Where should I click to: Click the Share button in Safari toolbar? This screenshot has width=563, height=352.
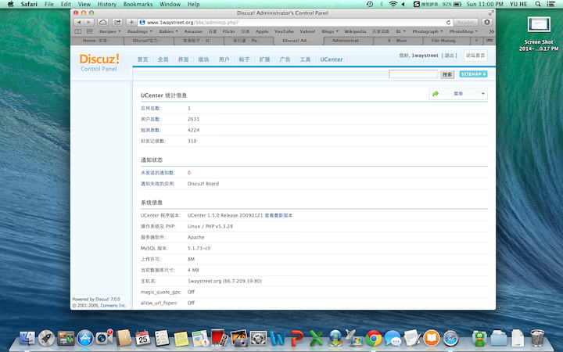[117, 22]
